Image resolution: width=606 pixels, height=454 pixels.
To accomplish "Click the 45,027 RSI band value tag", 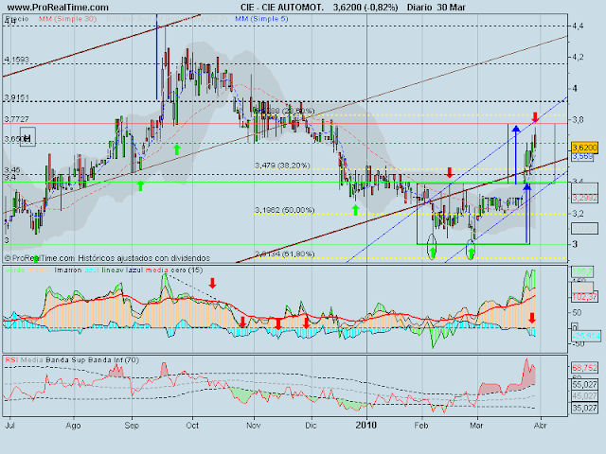I will click(x=584, y=396).
